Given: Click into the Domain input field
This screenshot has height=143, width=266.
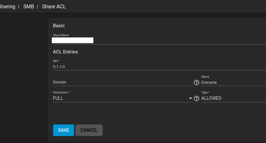Looking at the screenshot, I should click(123, 82).
